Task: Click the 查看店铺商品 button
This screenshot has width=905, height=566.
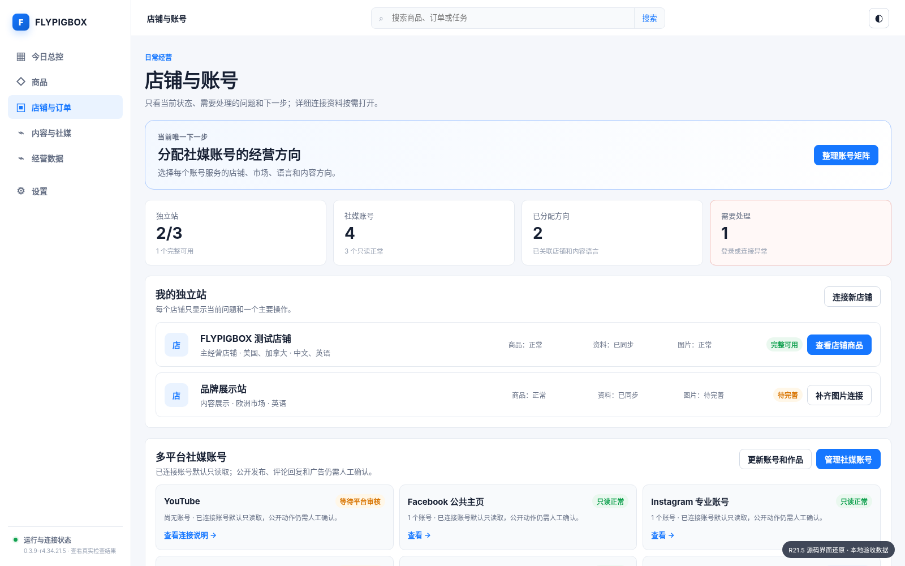Action: click(x=839, y=345)
